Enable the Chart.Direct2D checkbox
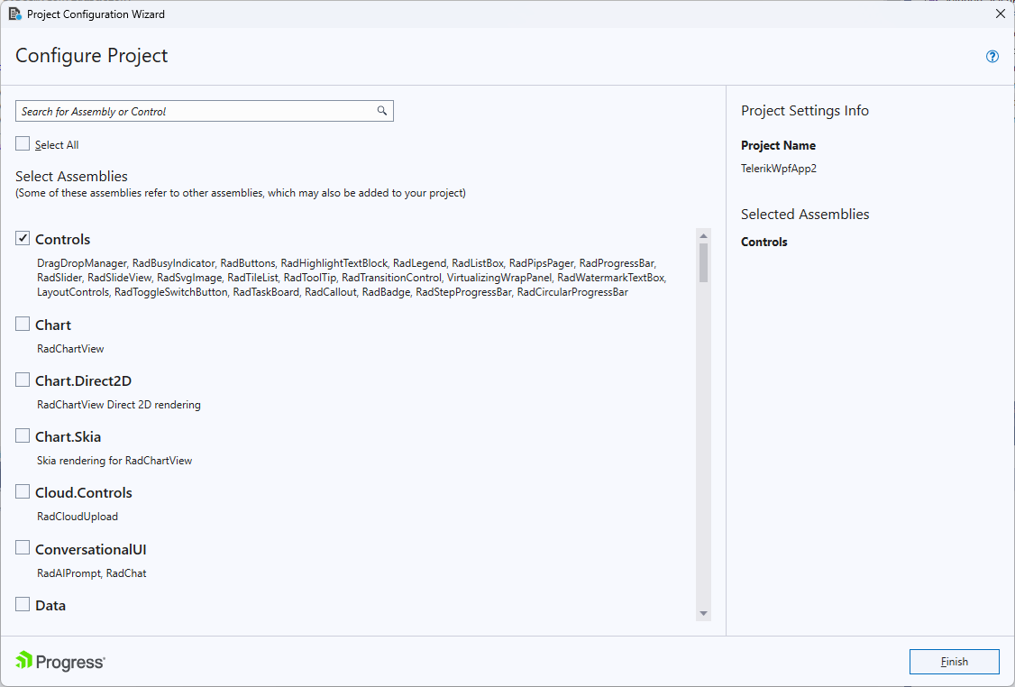Screen dimensions: 1015x687 click(22, 380)
